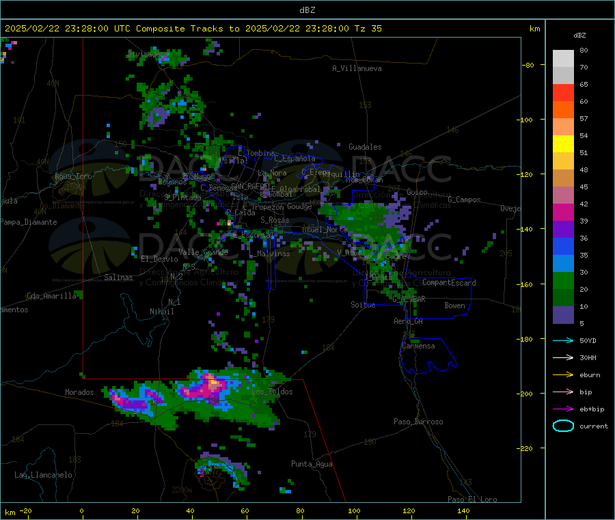Click the yellow eburn arrow in legend
Image resolution: width=615 pixels, height=520 pixels.
(563, 374)
